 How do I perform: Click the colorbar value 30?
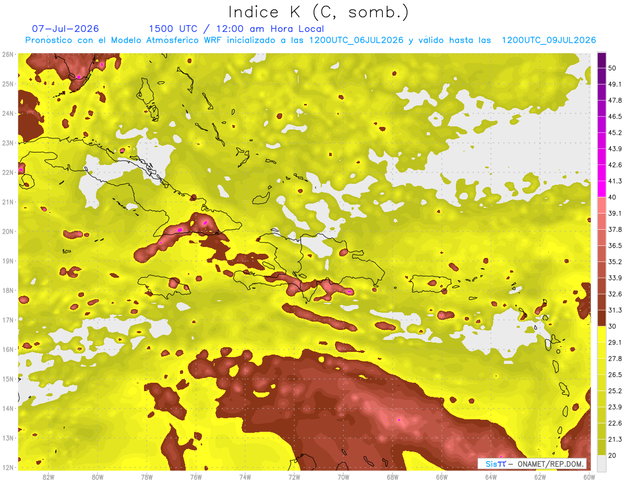pos(612,326)
